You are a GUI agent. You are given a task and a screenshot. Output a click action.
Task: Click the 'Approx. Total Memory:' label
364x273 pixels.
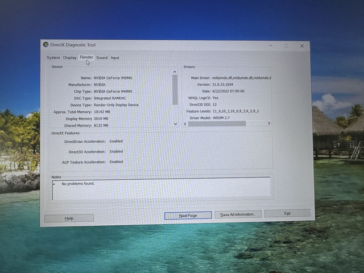72,112
